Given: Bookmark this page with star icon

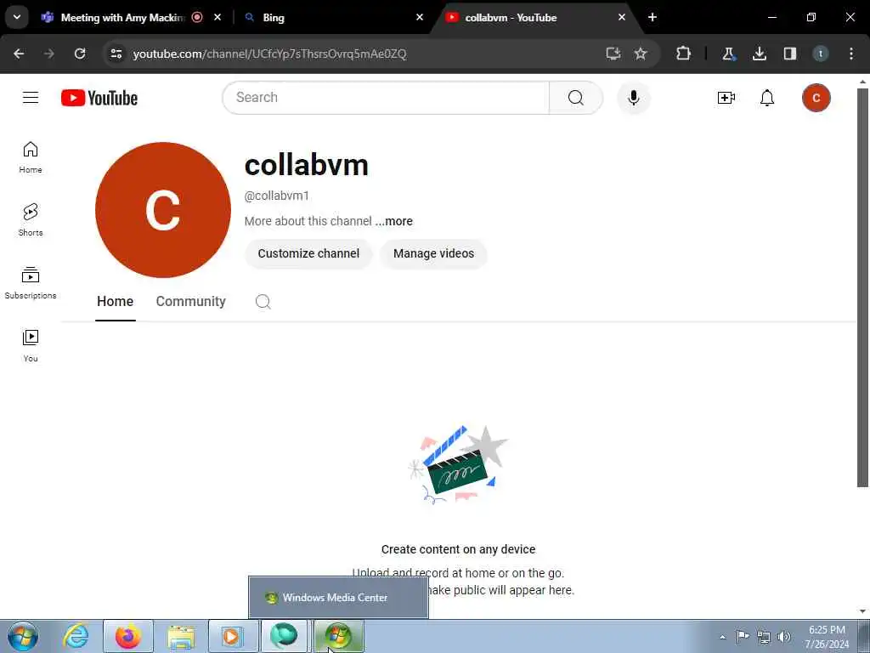Looking at the screenshot, I should (x=641, y=54).
